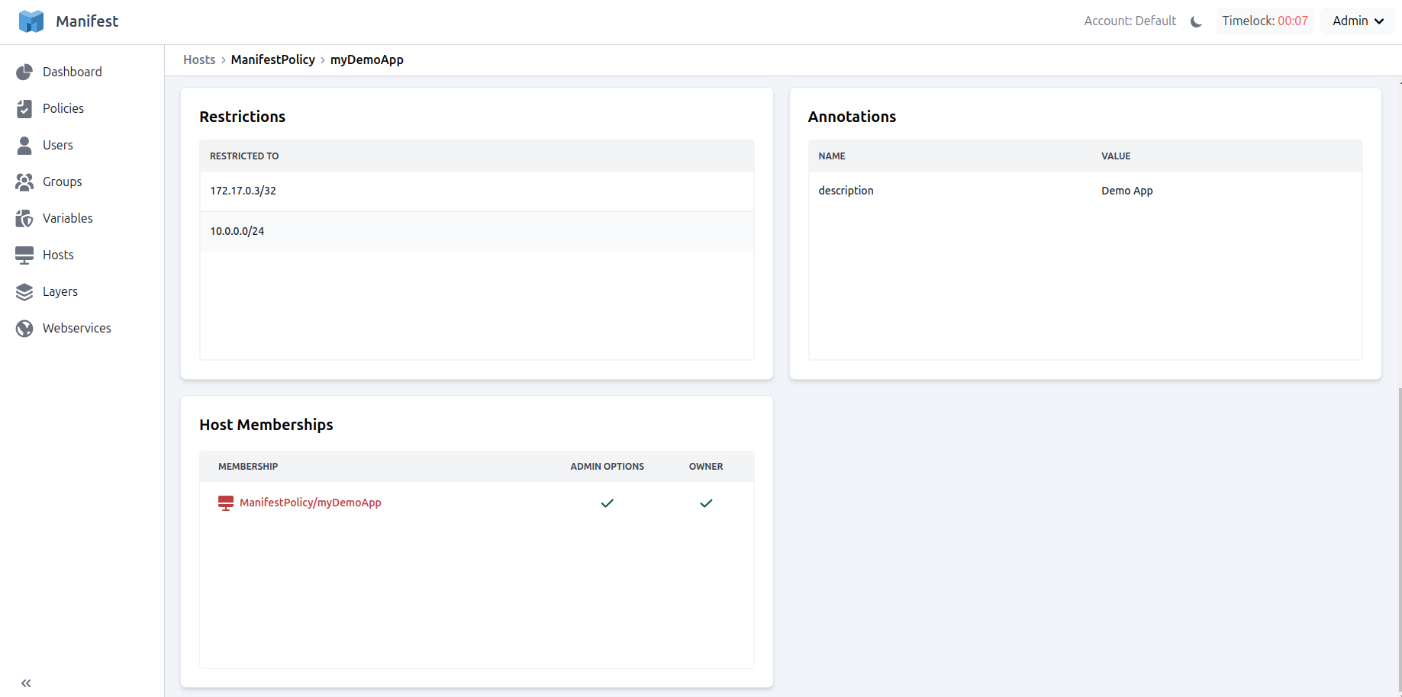
Task: Click Admin Options checkmark for myDemoApp
Action: click(x=608, y=503)
